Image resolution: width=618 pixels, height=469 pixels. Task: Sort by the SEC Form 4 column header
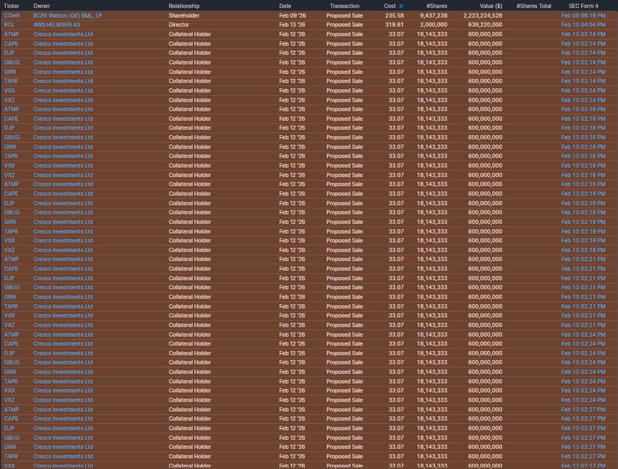pyautogui.click(x=583, y=6)
